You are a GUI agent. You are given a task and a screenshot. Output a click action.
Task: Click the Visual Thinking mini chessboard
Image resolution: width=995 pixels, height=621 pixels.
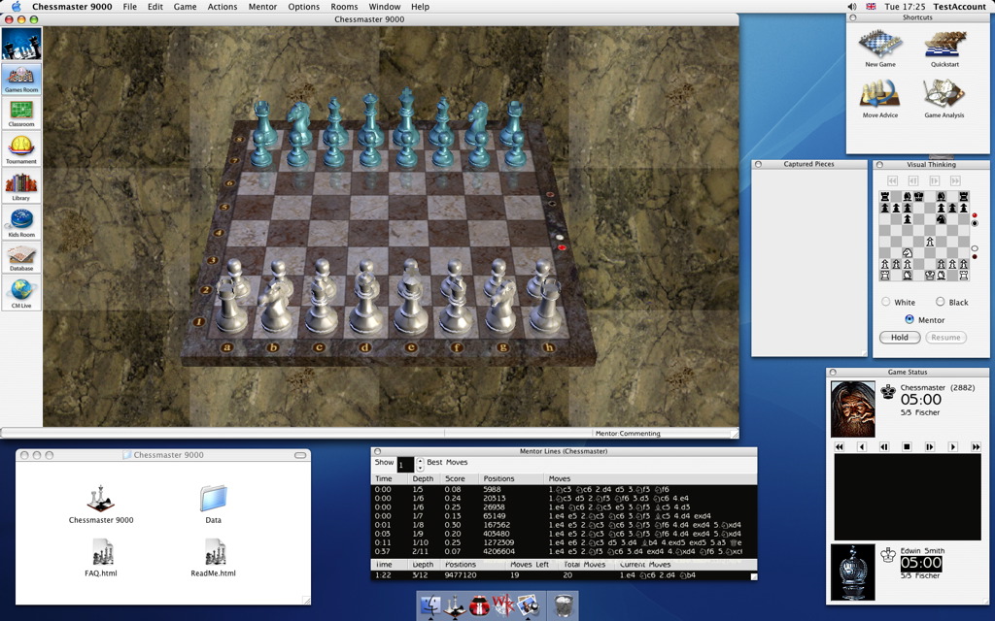pyautogui.click(x=924, y=236)
